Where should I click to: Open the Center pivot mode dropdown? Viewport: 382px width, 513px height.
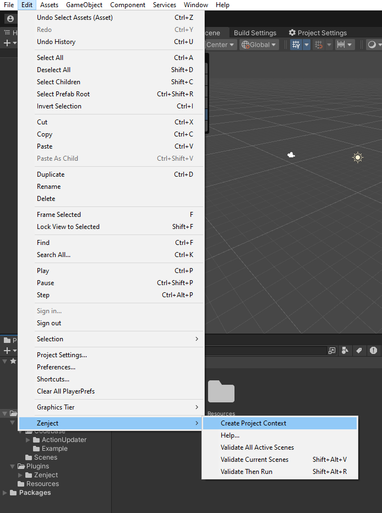pyautogui.click(x=220, y=45)
